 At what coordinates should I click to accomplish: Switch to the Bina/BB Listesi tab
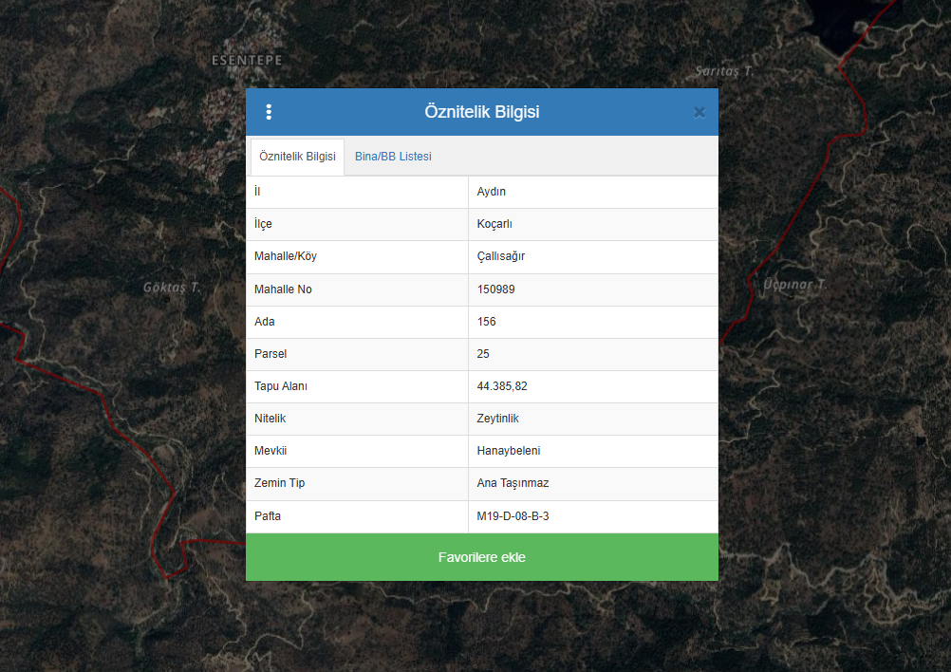coord(393,157)
